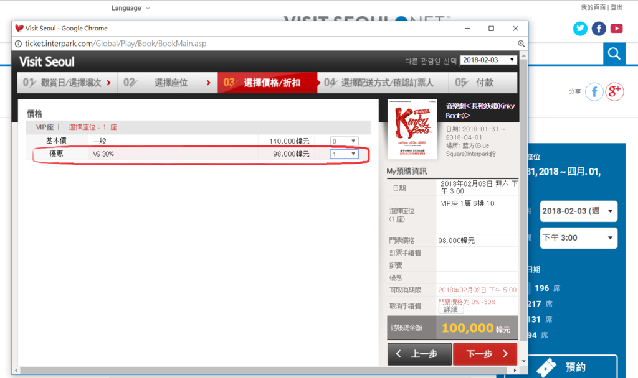The height and width of the screenshot is (378, 638).
Task: Click cancellation deadline 2018年02月02日 下午 5:00
Action: click(477, 290)
